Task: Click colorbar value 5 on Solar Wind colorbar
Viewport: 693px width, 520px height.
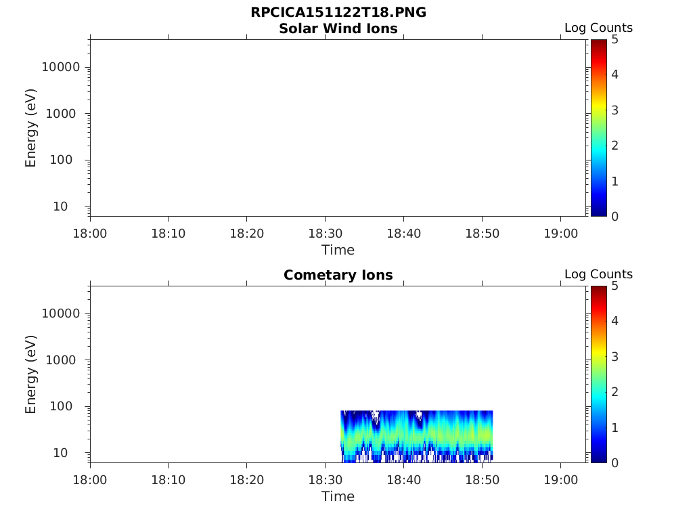Action: pos(614,40)
